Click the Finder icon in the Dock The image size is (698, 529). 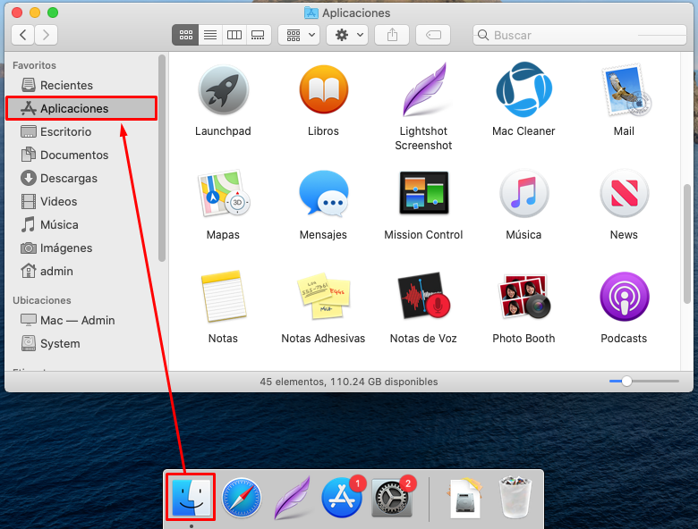(191, 497)
